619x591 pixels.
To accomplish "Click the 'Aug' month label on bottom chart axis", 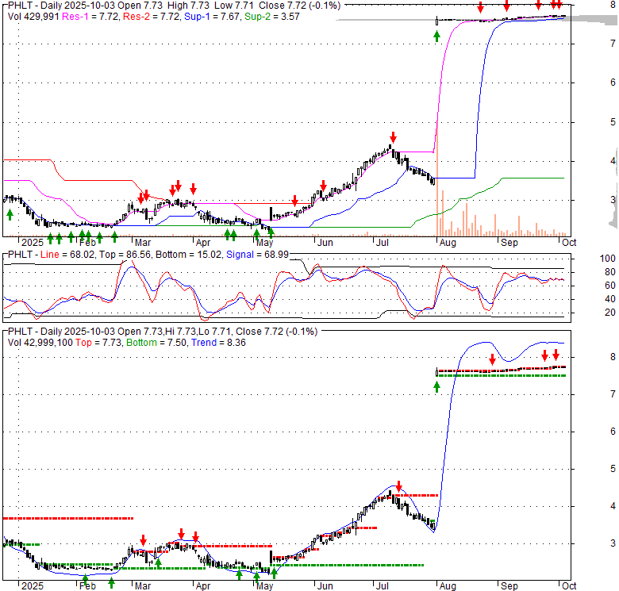I will [448, 586].
